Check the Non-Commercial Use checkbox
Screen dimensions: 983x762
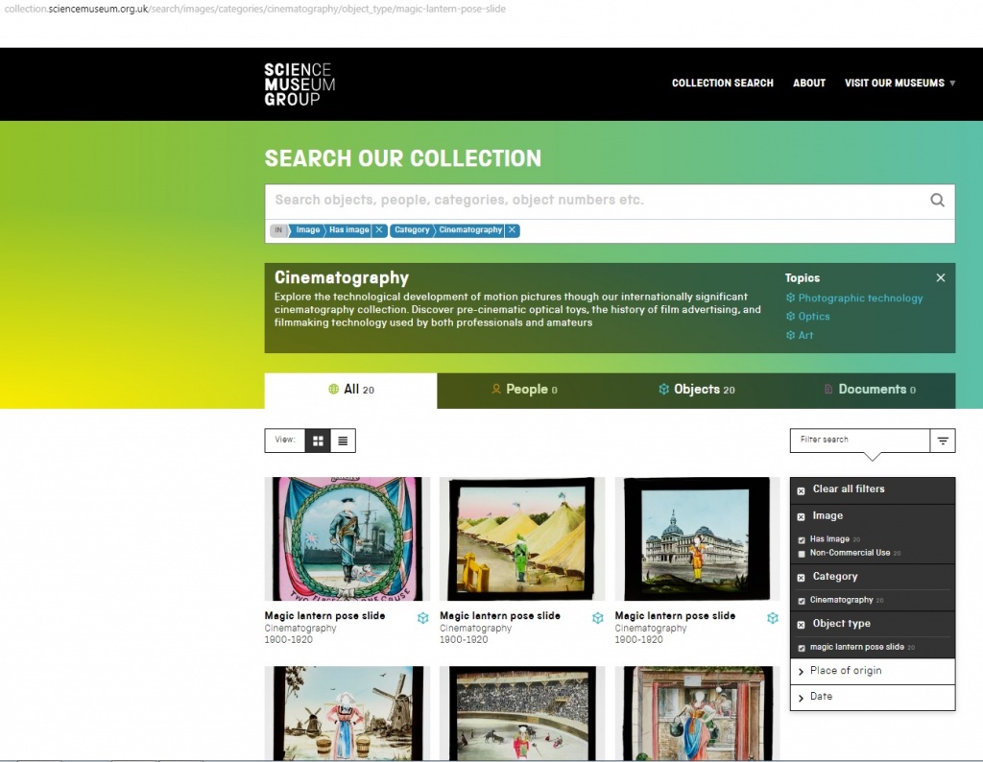tap(802, 554)
